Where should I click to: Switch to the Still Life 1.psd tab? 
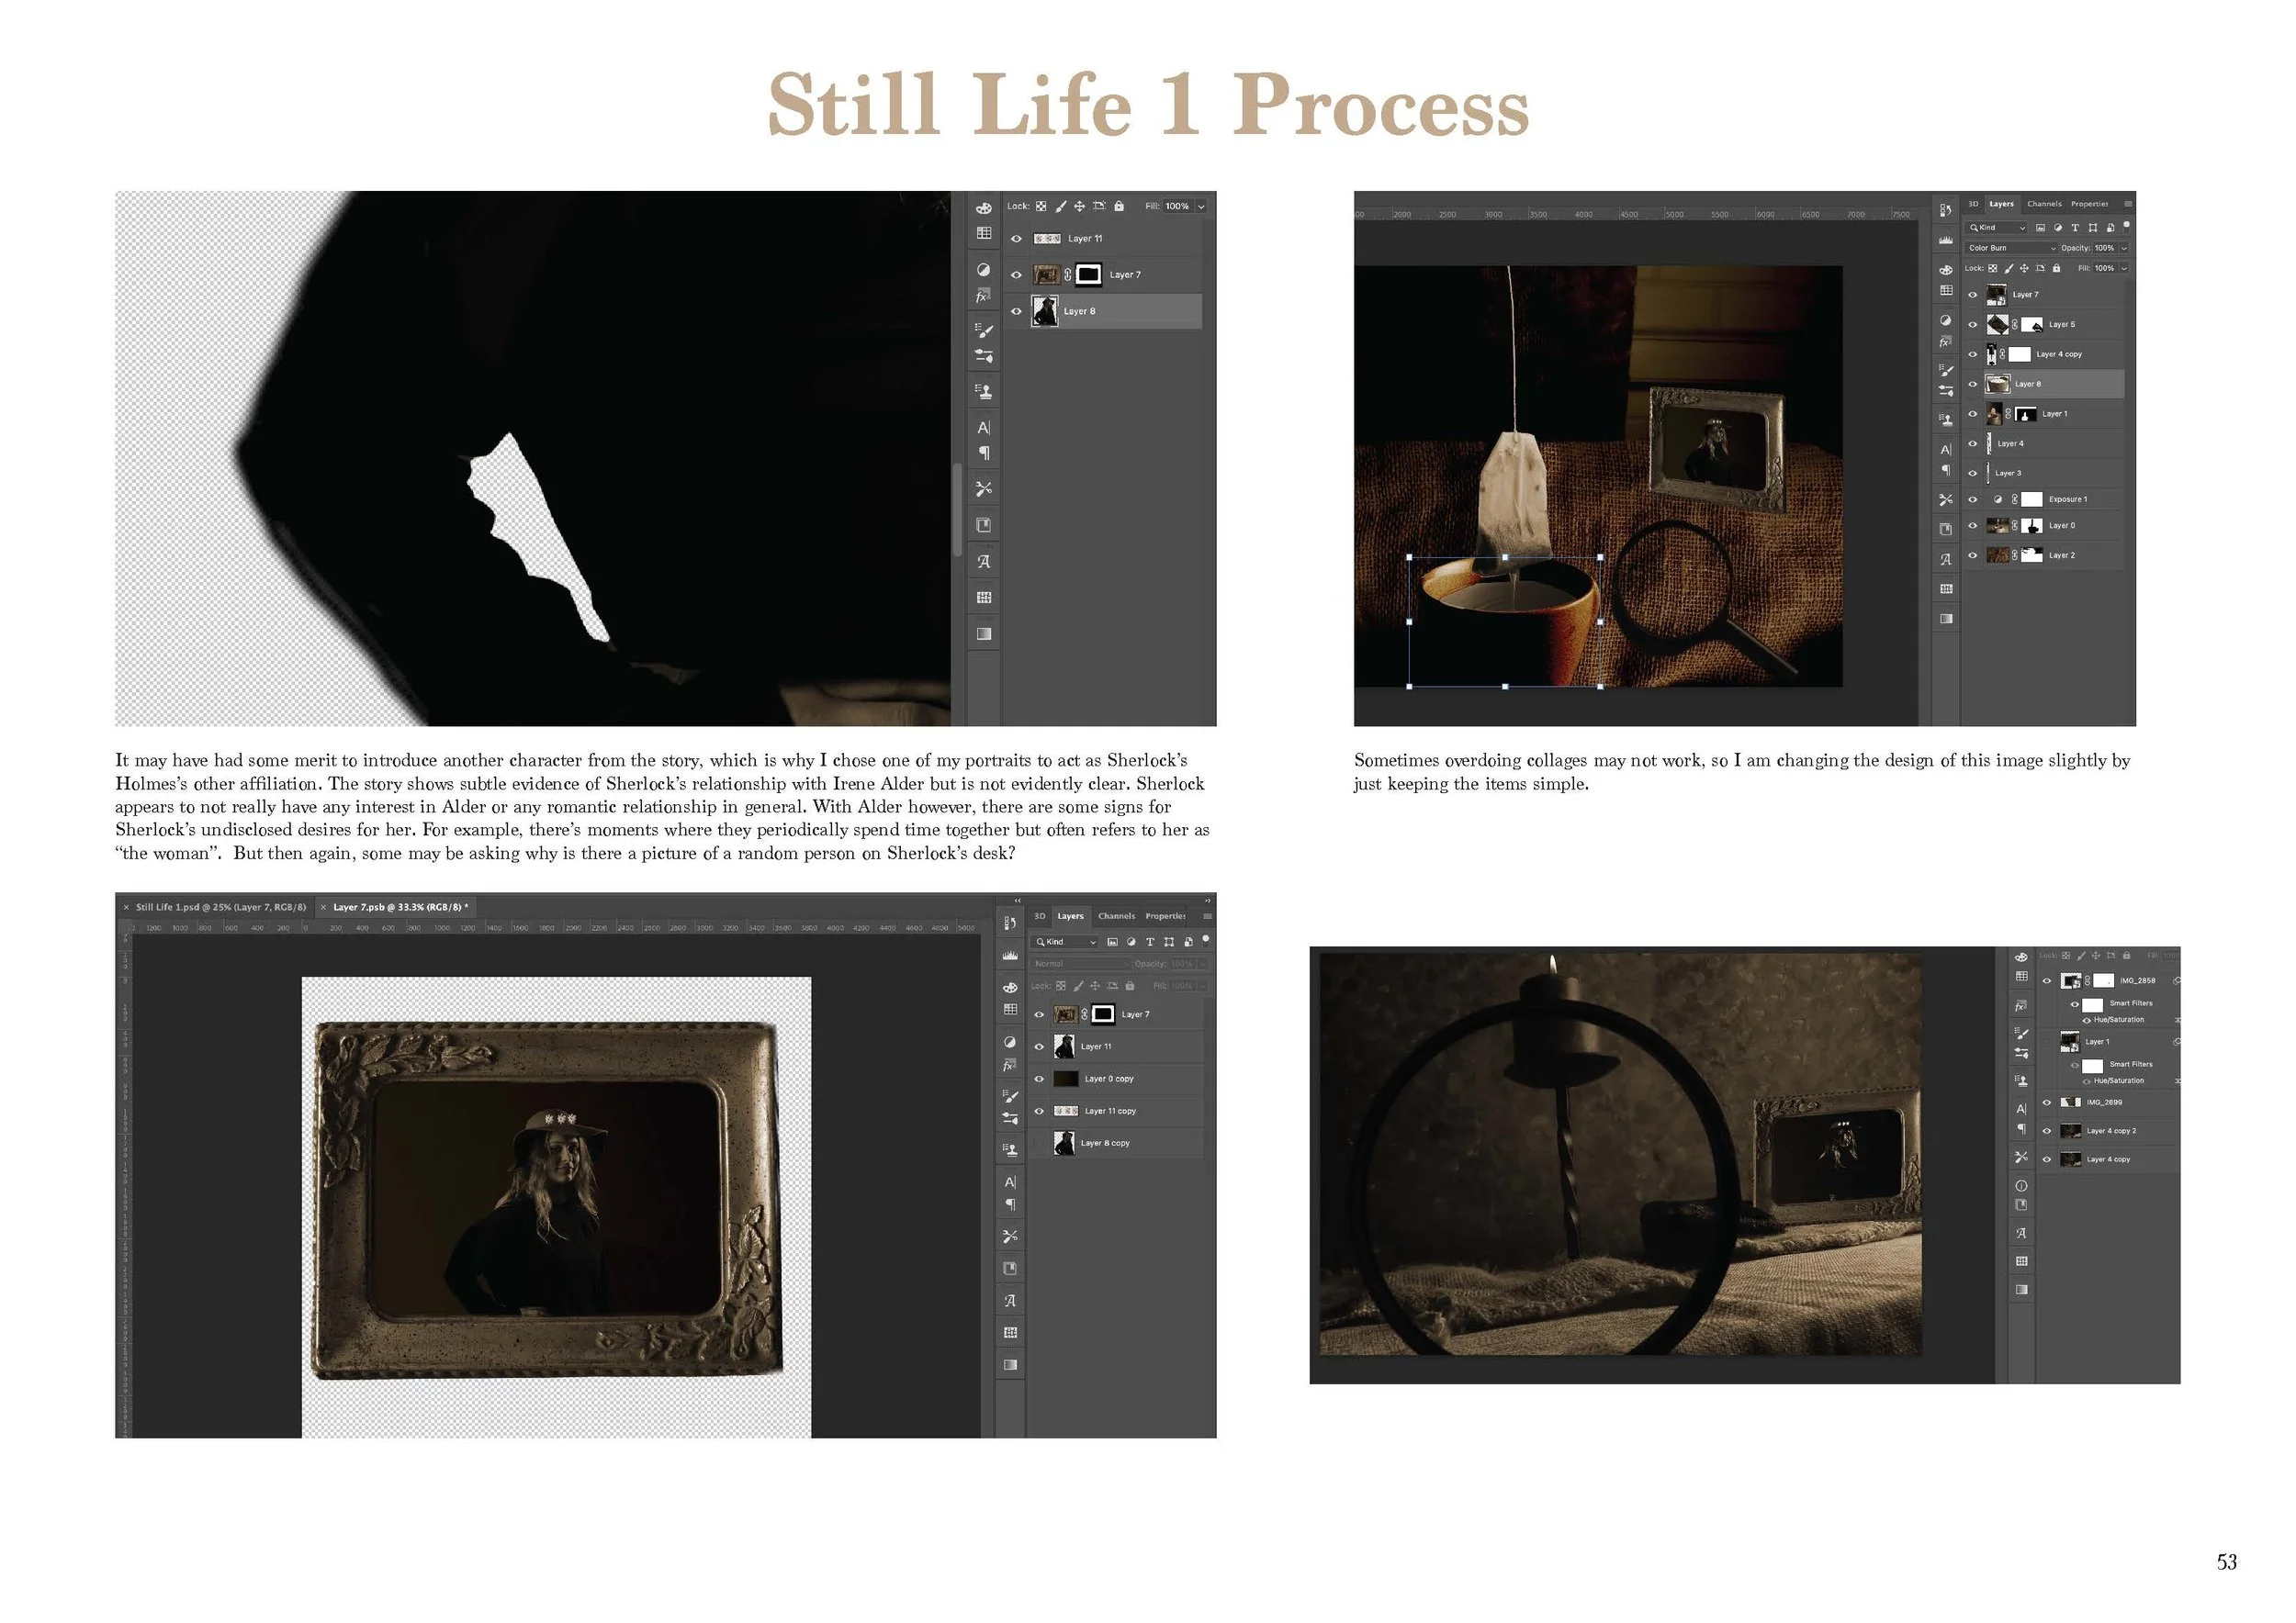point(220,908)
